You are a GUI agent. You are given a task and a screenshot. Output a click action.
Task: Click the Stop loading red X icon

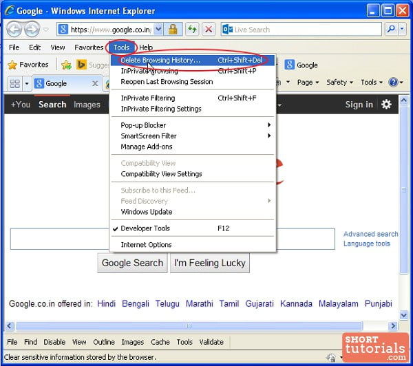208,30
